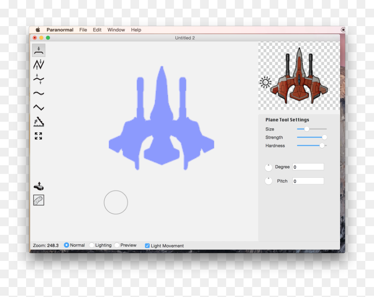
Task: Select the Emphasize tool with up-down arrows
Action: point(39,65)
